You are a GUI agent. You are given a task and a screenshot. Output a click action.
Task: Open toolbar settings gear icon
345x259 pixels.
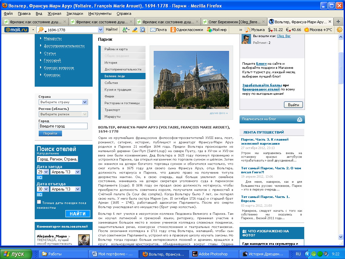click(x=340, y=30)
